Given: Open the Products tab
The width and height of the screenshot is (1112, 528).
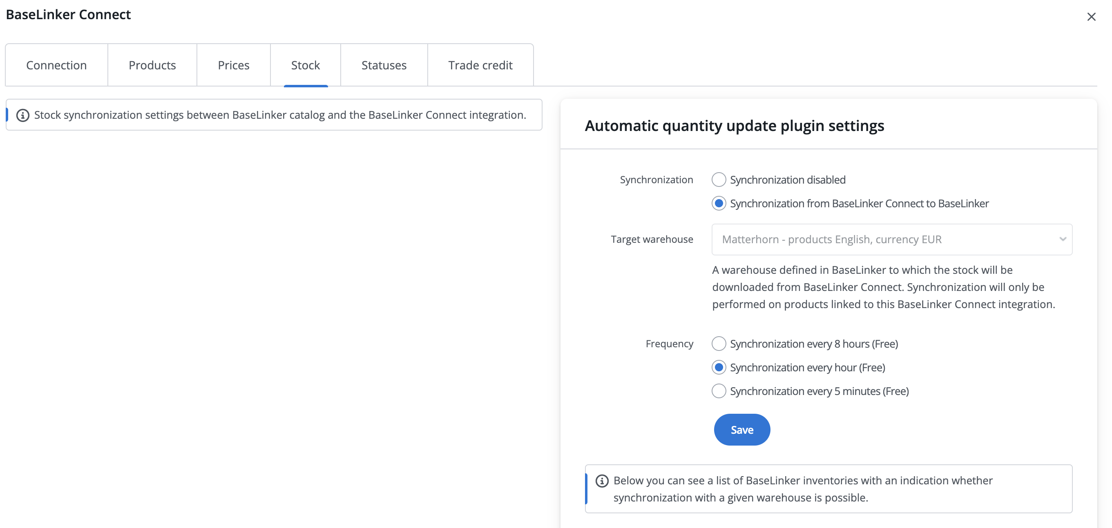Looking at the screenshot, I should (x=152, y=65).
